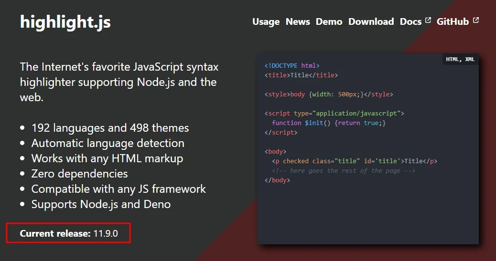Screen dimensions: 496x261
Task: Click the external-link icon beside Docs
Action: pyautogui.click(x=428, y=20)
